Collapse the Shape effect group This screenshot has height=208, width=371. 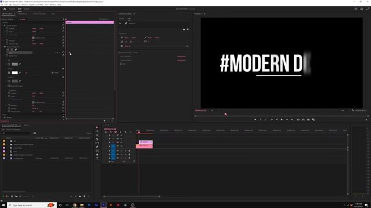point(2,47)
